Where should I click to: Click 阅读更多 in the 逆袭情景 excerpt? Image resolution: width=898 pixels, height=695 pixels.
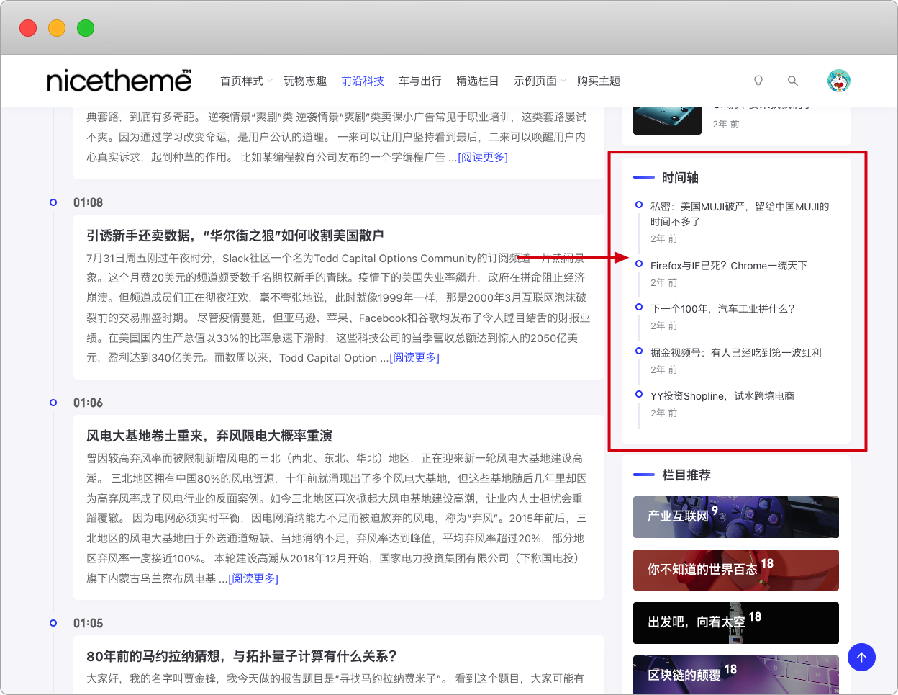(x=483, y=157)
